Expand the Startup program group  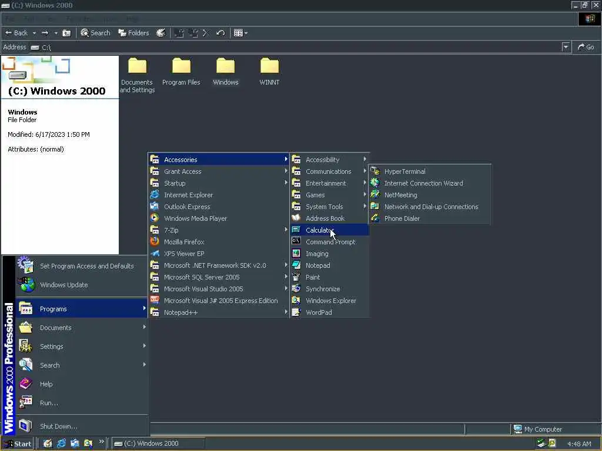click(219, 183)
